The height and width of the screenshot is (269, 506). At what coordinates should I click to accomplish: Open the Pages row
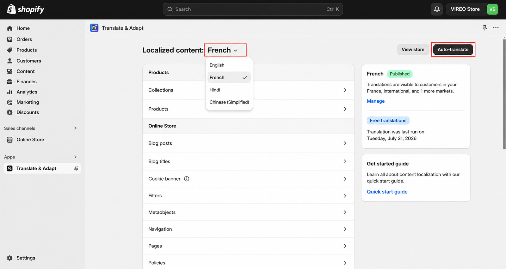click(248, 246)
